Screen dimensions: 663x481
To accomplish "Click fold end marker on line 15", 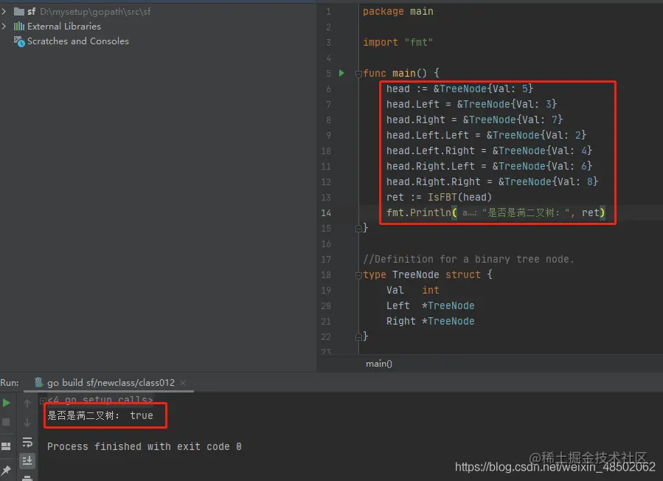I will pos(358,229).
